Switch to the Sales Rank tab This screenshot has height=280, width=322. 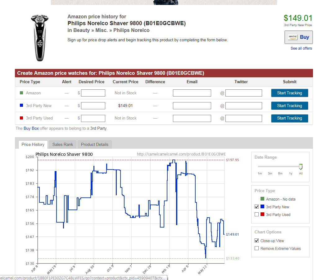63,145
